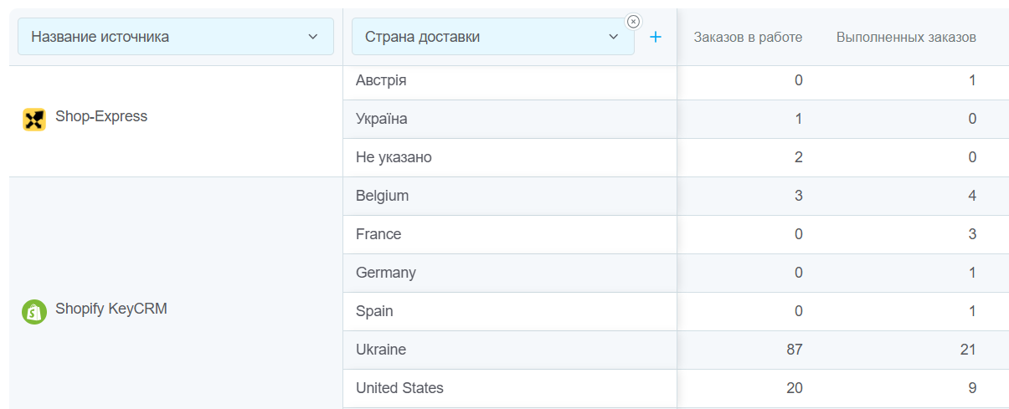Select the United States row
1009x409 pixels.
[399, 388]
